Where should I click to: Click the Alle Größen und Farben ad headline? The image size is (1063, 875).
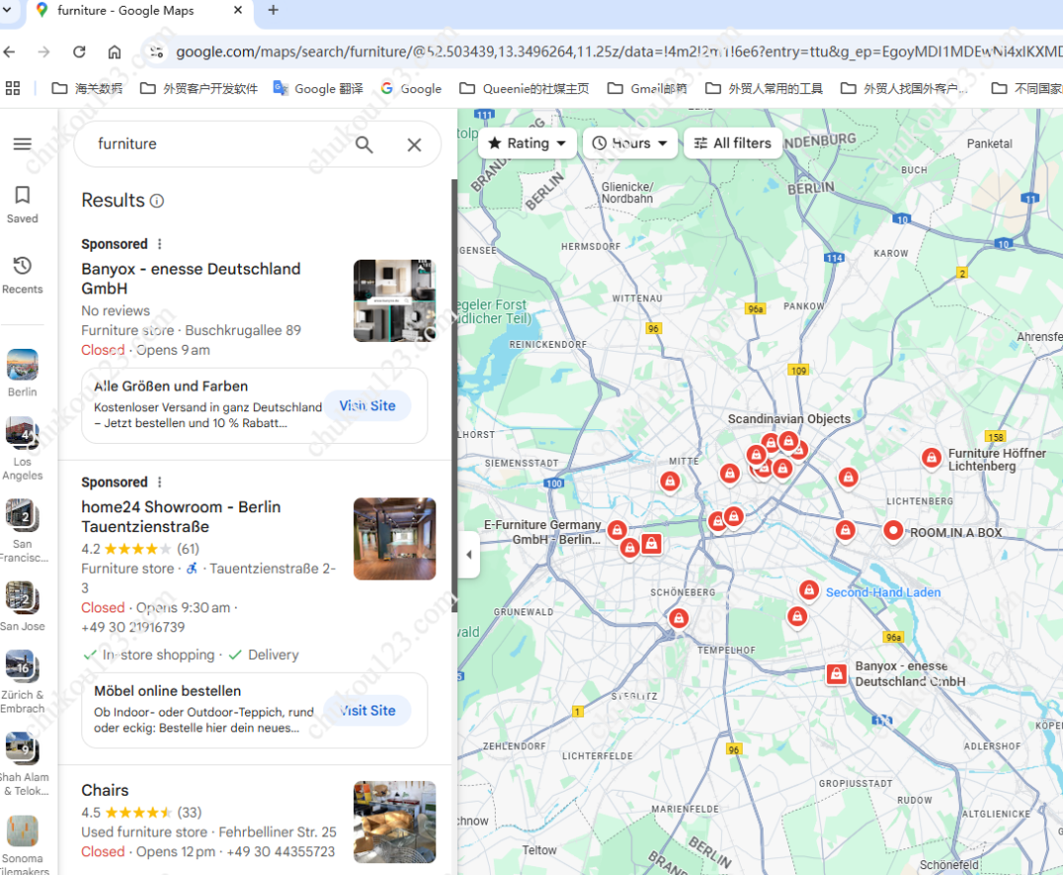(x=171, y=386)
